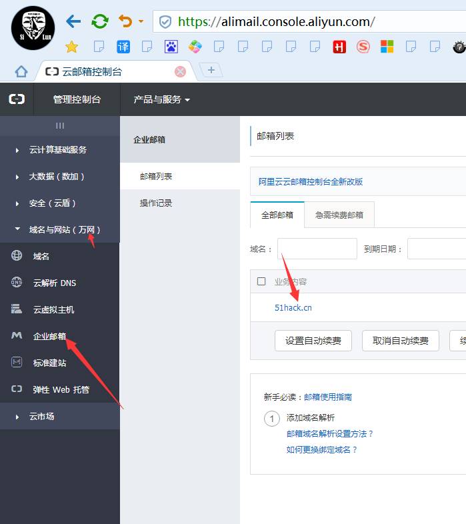The image size is (466, 524).
Task: Click the alimail.console.aliyun.com address field
Action: [x=309, y=22]
